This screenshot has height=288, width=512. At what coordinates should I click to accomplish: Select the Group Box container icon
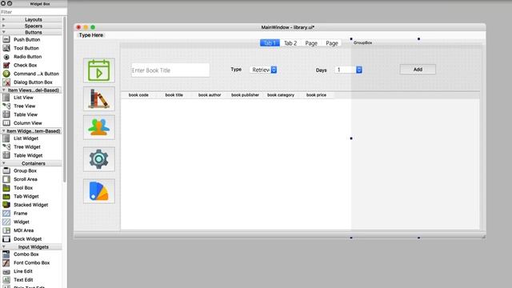pos(6,170)
